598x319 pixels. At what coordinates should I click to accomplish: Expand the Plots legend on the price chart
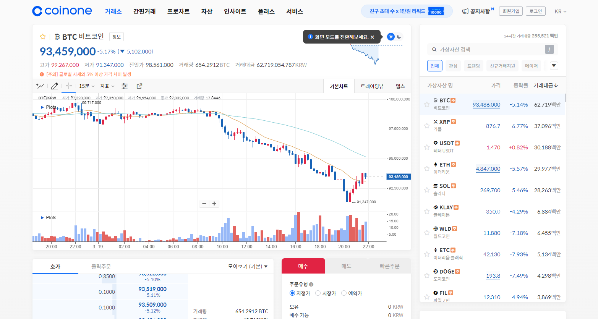(x=49, y=107)
